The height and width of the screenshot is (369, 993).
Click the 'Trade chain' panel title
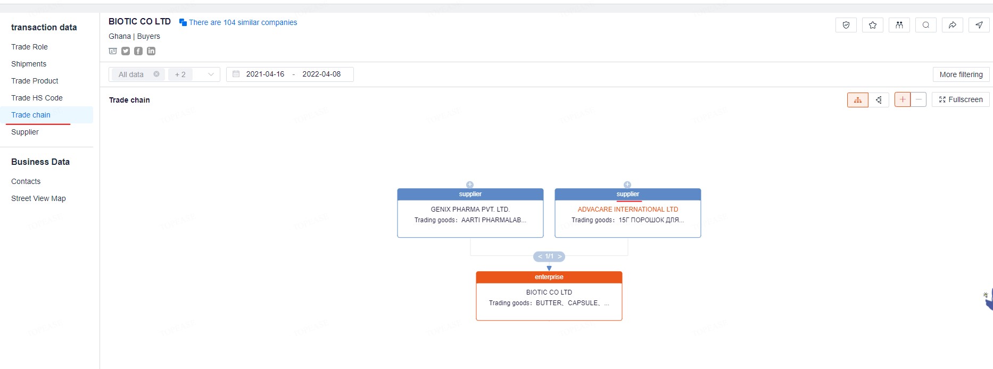click(129, 100)
